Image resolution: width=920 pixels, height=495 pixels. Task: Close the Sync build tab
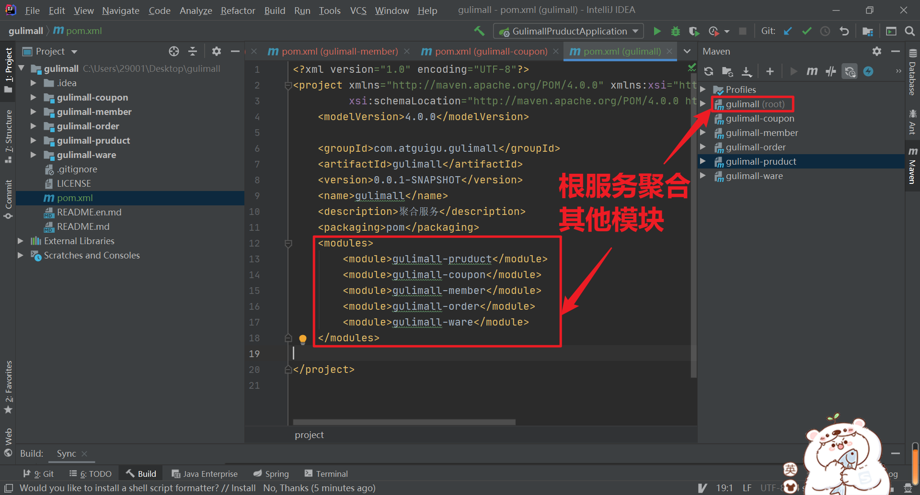tap(84, 453)
